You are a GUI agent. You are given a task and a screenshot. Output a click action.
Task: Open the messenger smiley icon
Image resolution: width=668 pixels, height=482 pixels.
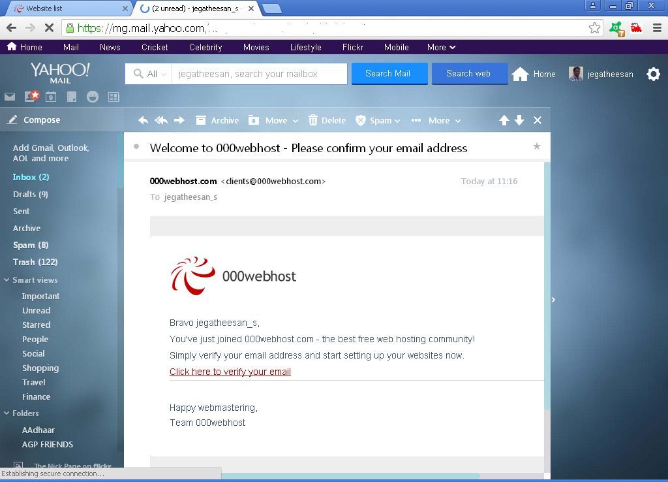(93, 97)
